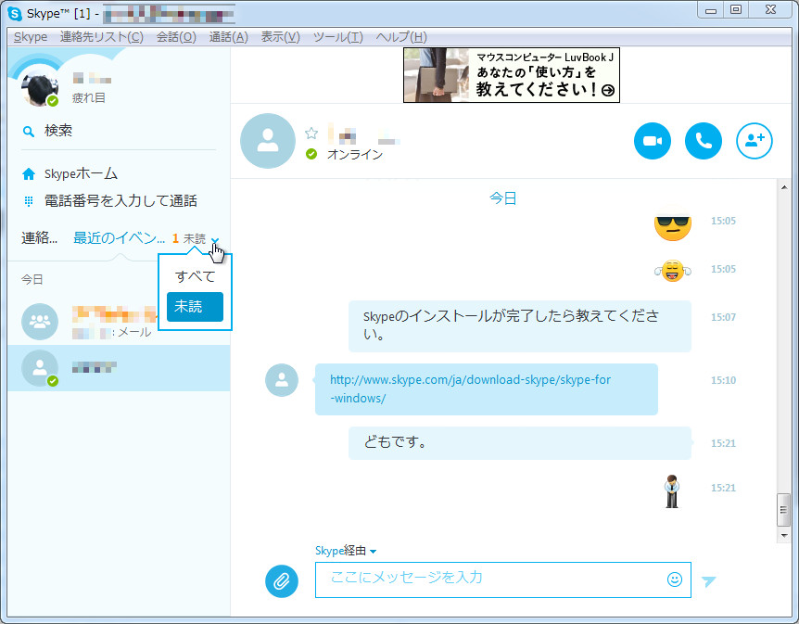Open the emoticon picker in the message box
This screenshot has width=799, height=624.
[x=675, y=579]
